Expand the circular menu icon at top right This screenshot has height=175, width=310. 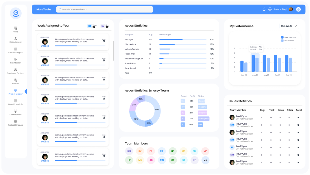click(x=298, y=9)
